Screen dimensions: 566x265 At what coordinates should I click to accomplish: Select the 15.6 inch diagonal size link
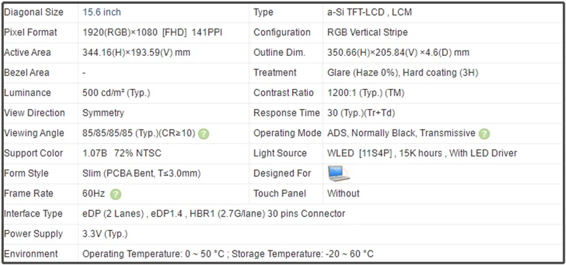(x=102, y=12)
